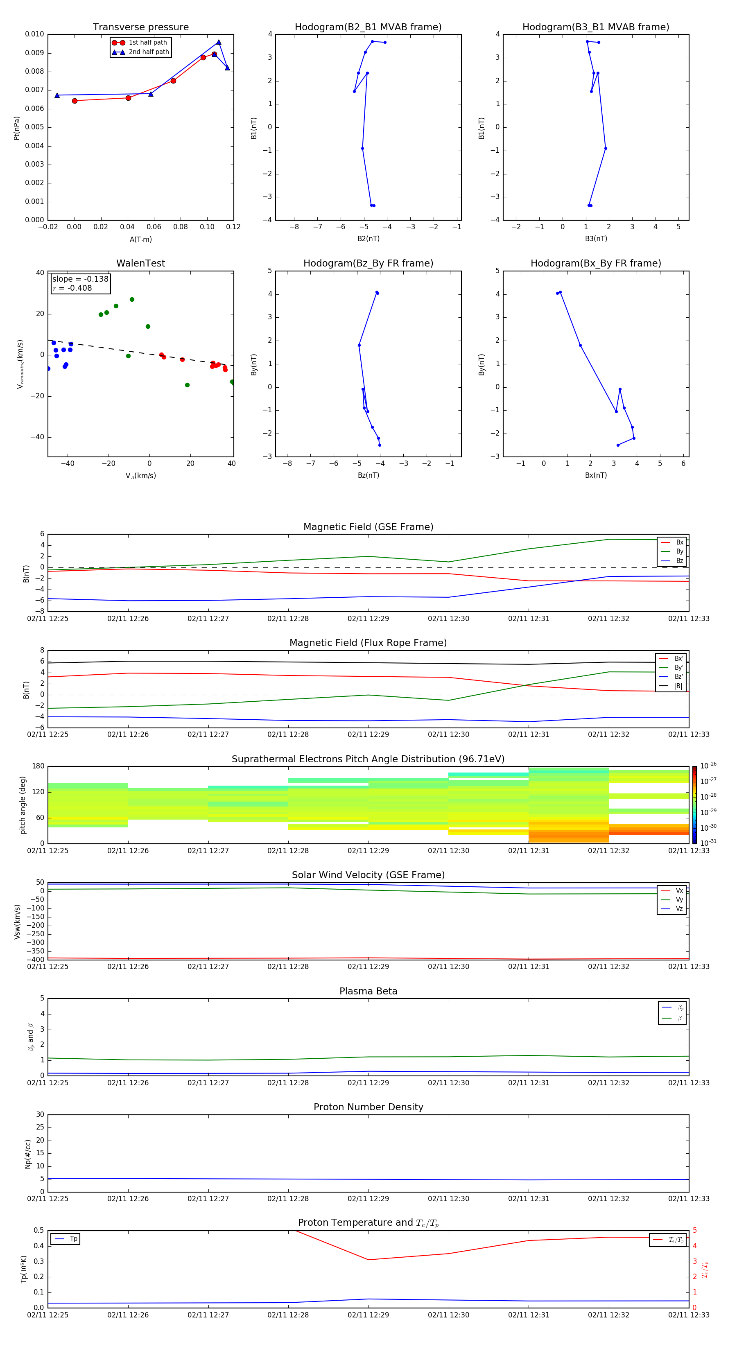Click the 'Proton Number Density' title
737x1351 pixels.
(368, 1108)
